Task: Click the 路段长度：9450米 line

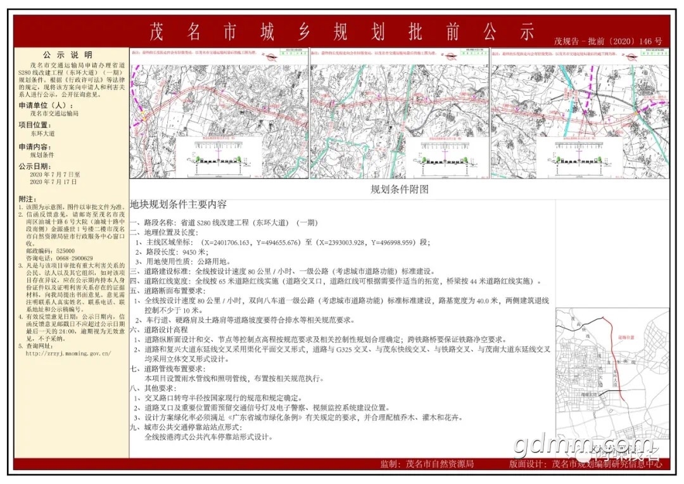Action: pos(172,252)
